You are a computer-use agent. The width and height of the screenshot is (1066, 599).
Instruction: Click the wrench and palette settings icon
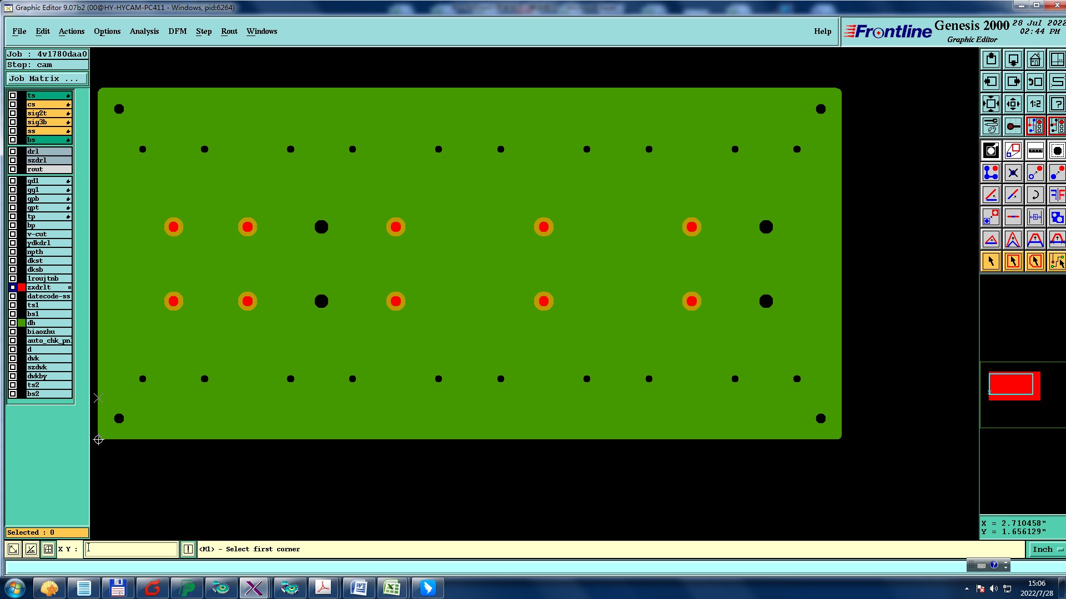pyautogui.click(x=990, y=126)
